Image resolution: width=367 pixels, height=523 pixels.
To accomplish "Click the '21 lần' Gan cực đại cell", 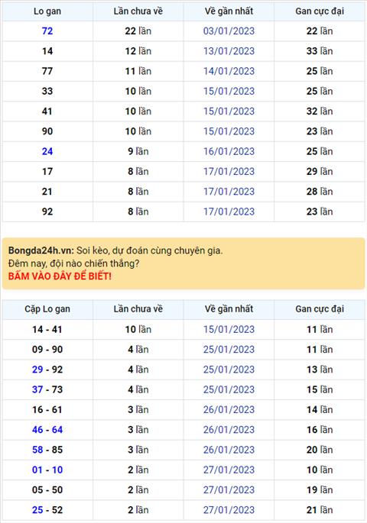I will click(320, 510).
